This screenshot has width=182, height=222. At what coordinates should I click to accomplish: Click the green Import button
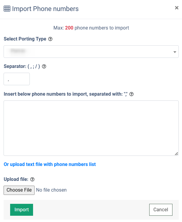point(21,210)
